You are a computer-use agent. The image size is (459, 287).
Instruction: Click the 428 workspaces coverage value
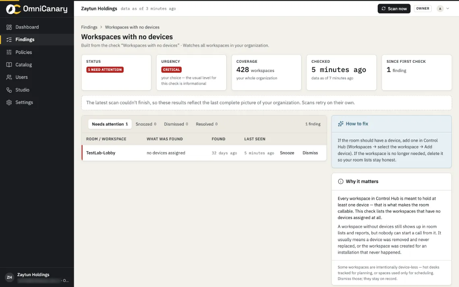pyautogui.click(x=255, y=70)
